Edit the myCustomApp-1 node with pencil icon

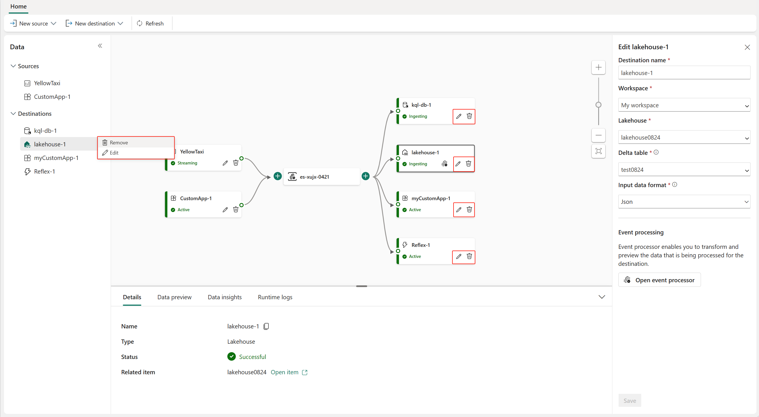pos(458,209)
